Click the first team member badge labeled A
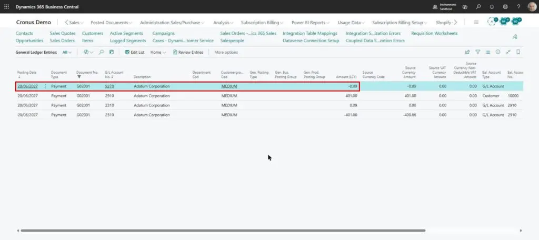The height and width of the screenshot is (240, 539). [492, 22]
